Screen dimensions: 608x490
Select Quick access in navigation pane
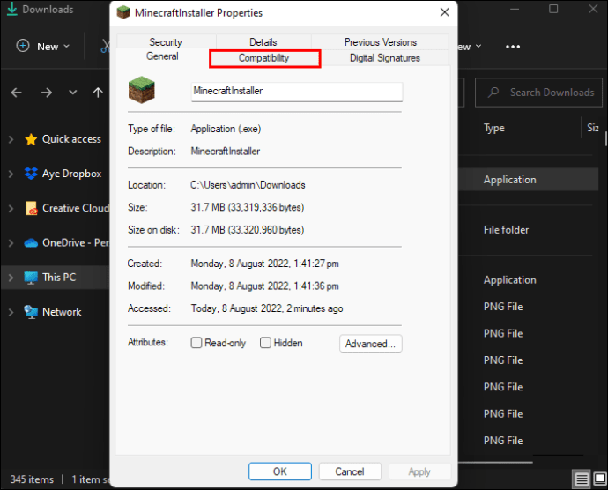pos(71,139)
